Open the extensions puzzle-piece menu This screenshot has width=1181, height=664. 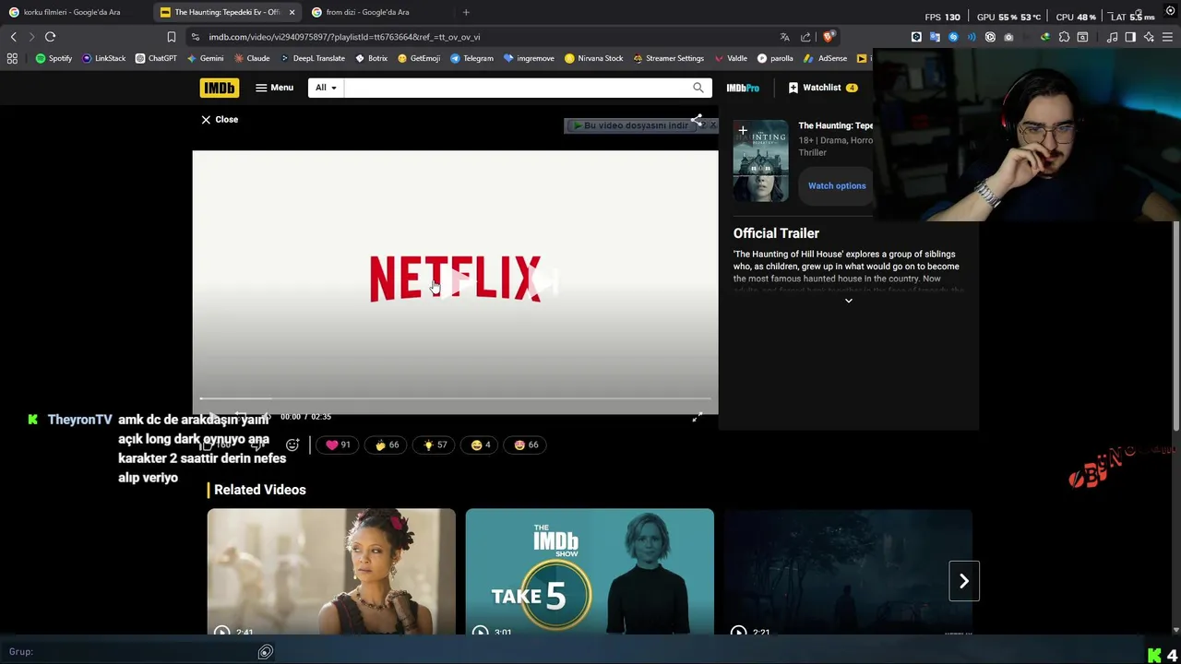tap(1064, 37)
